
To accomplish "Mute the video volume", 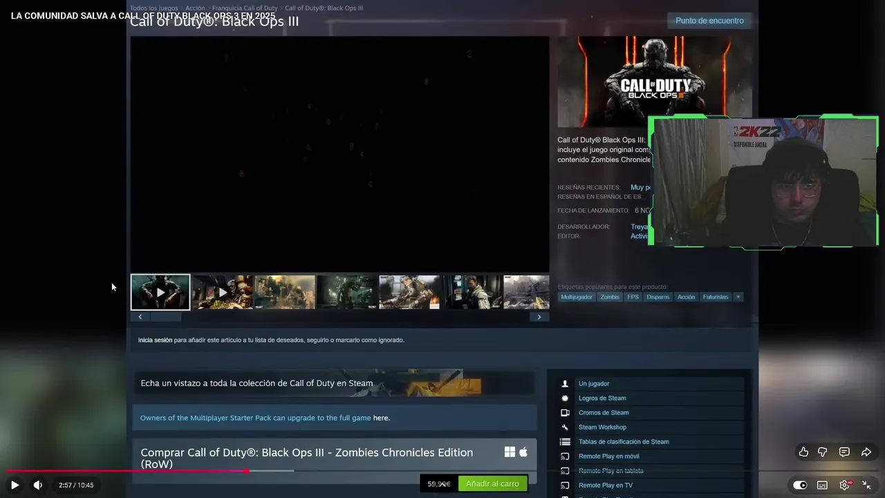I will click(38, 485).
